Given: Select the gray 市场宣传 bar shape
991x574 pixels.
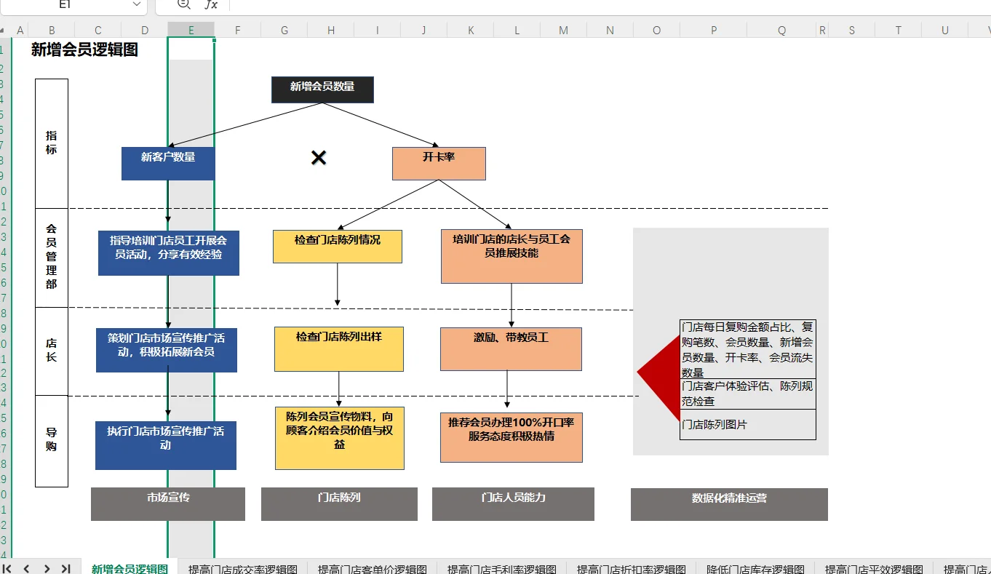Looking at the screenshot, I should pos(167,503).
